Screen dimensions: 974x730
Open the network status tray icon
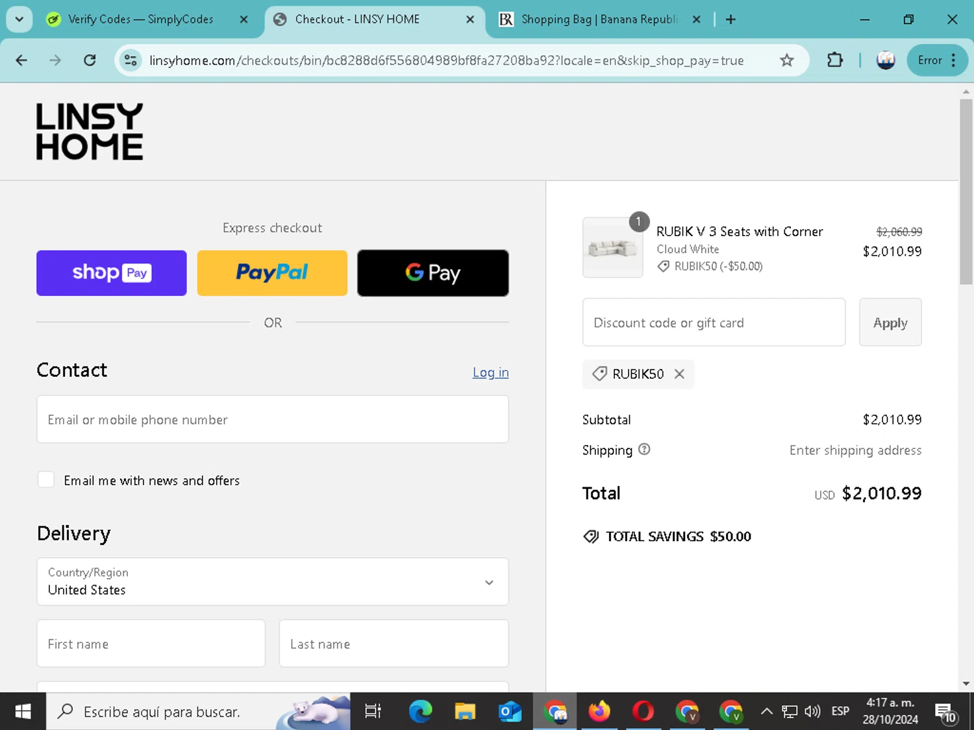(790, 712)
